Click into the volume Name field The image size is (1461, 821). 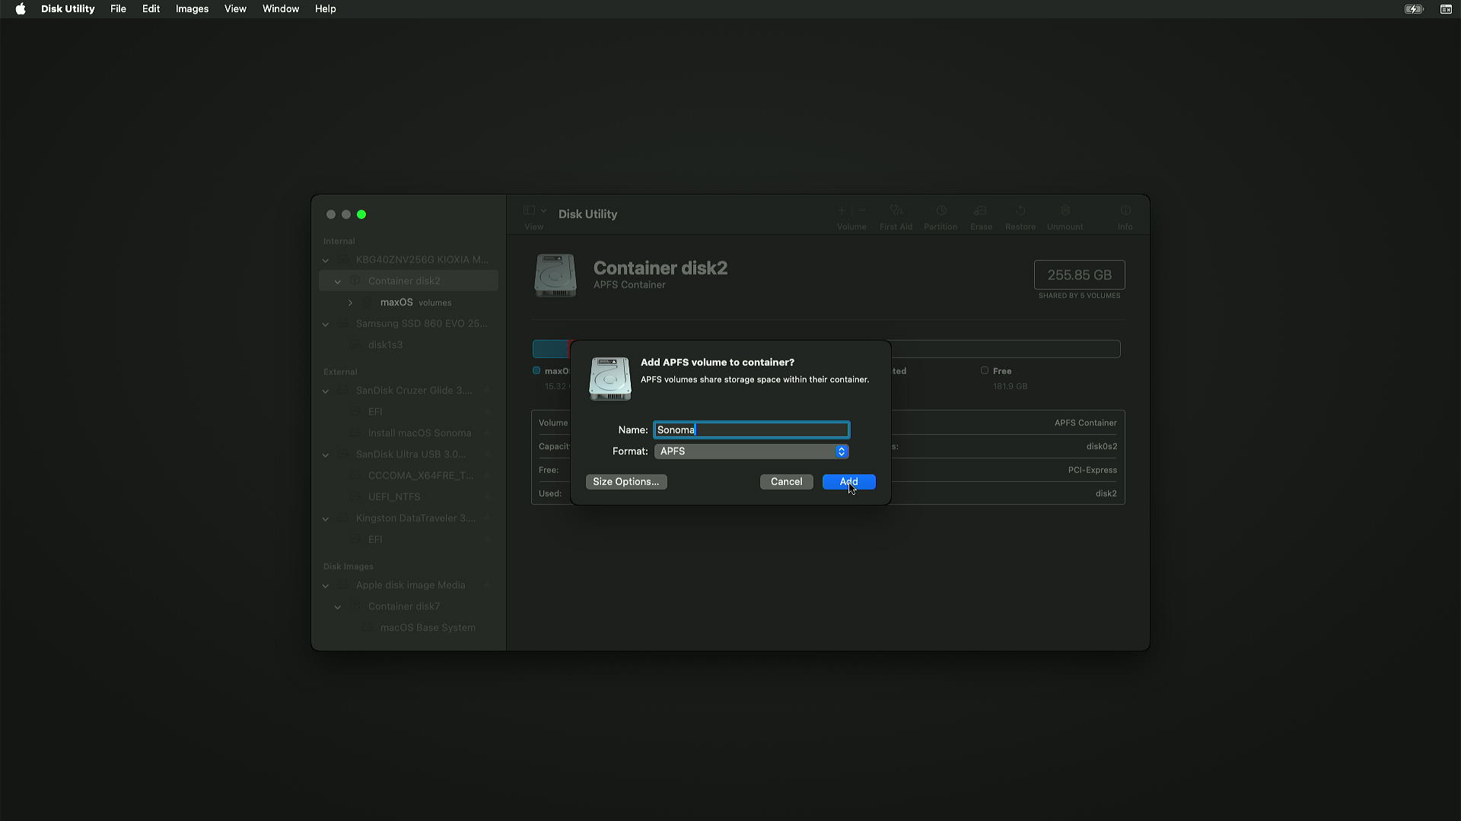pos(751,430)
